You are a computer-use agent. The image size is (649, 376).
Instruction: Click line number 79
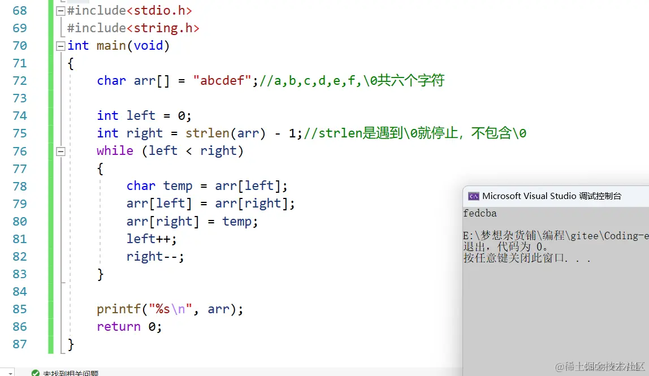[19, 204]
